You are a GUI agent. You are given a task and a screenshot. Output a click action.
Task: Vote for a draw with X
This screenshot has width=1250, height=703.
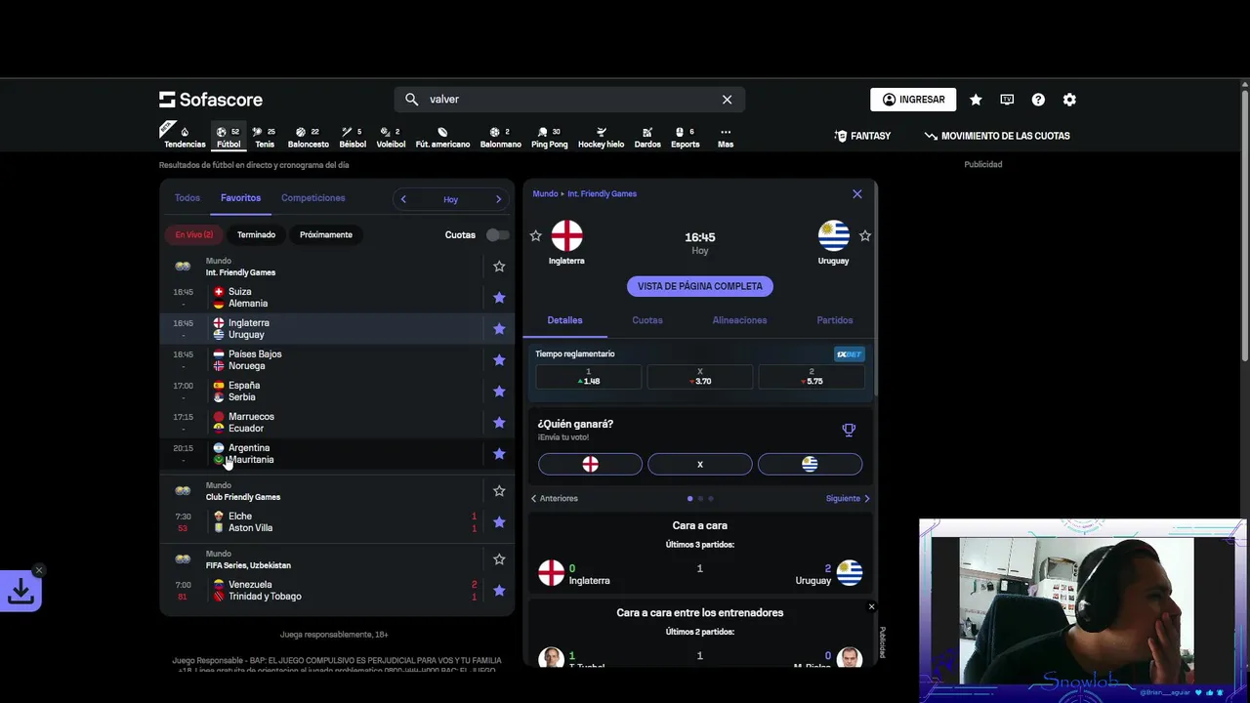[x=700, y=465]
